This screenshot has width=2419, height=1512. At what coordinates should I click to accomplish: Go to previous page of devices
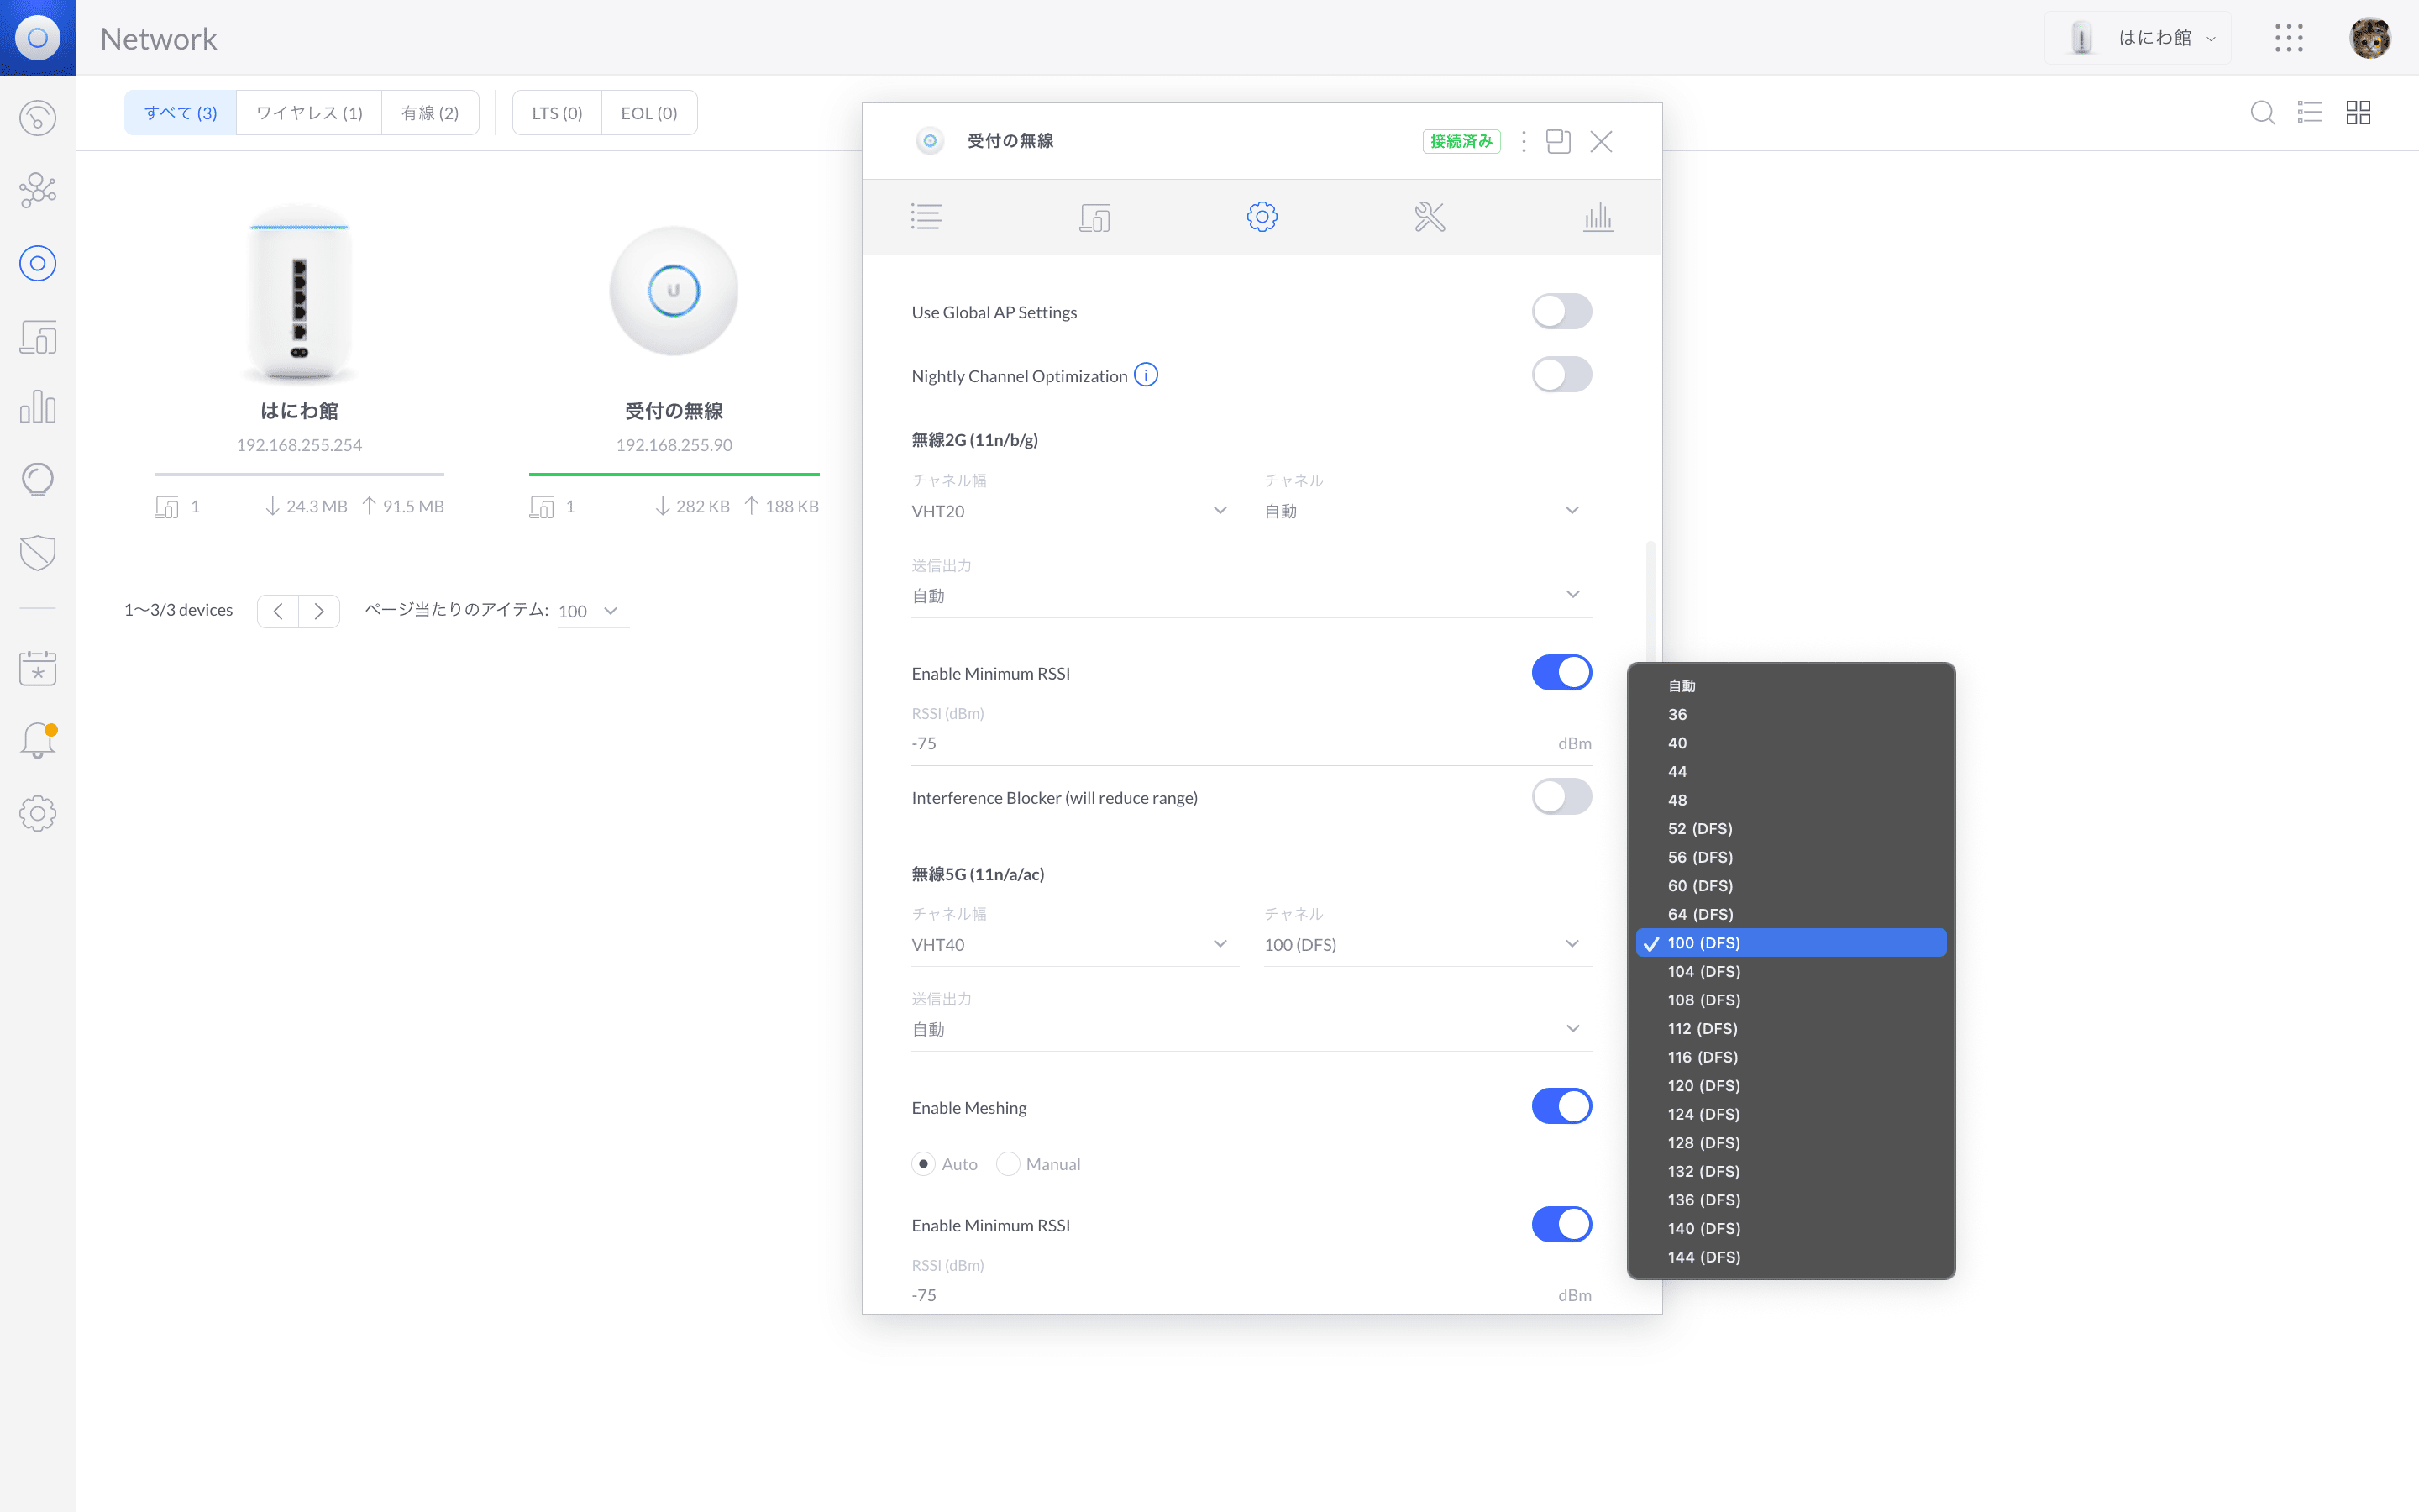point(278,611)
